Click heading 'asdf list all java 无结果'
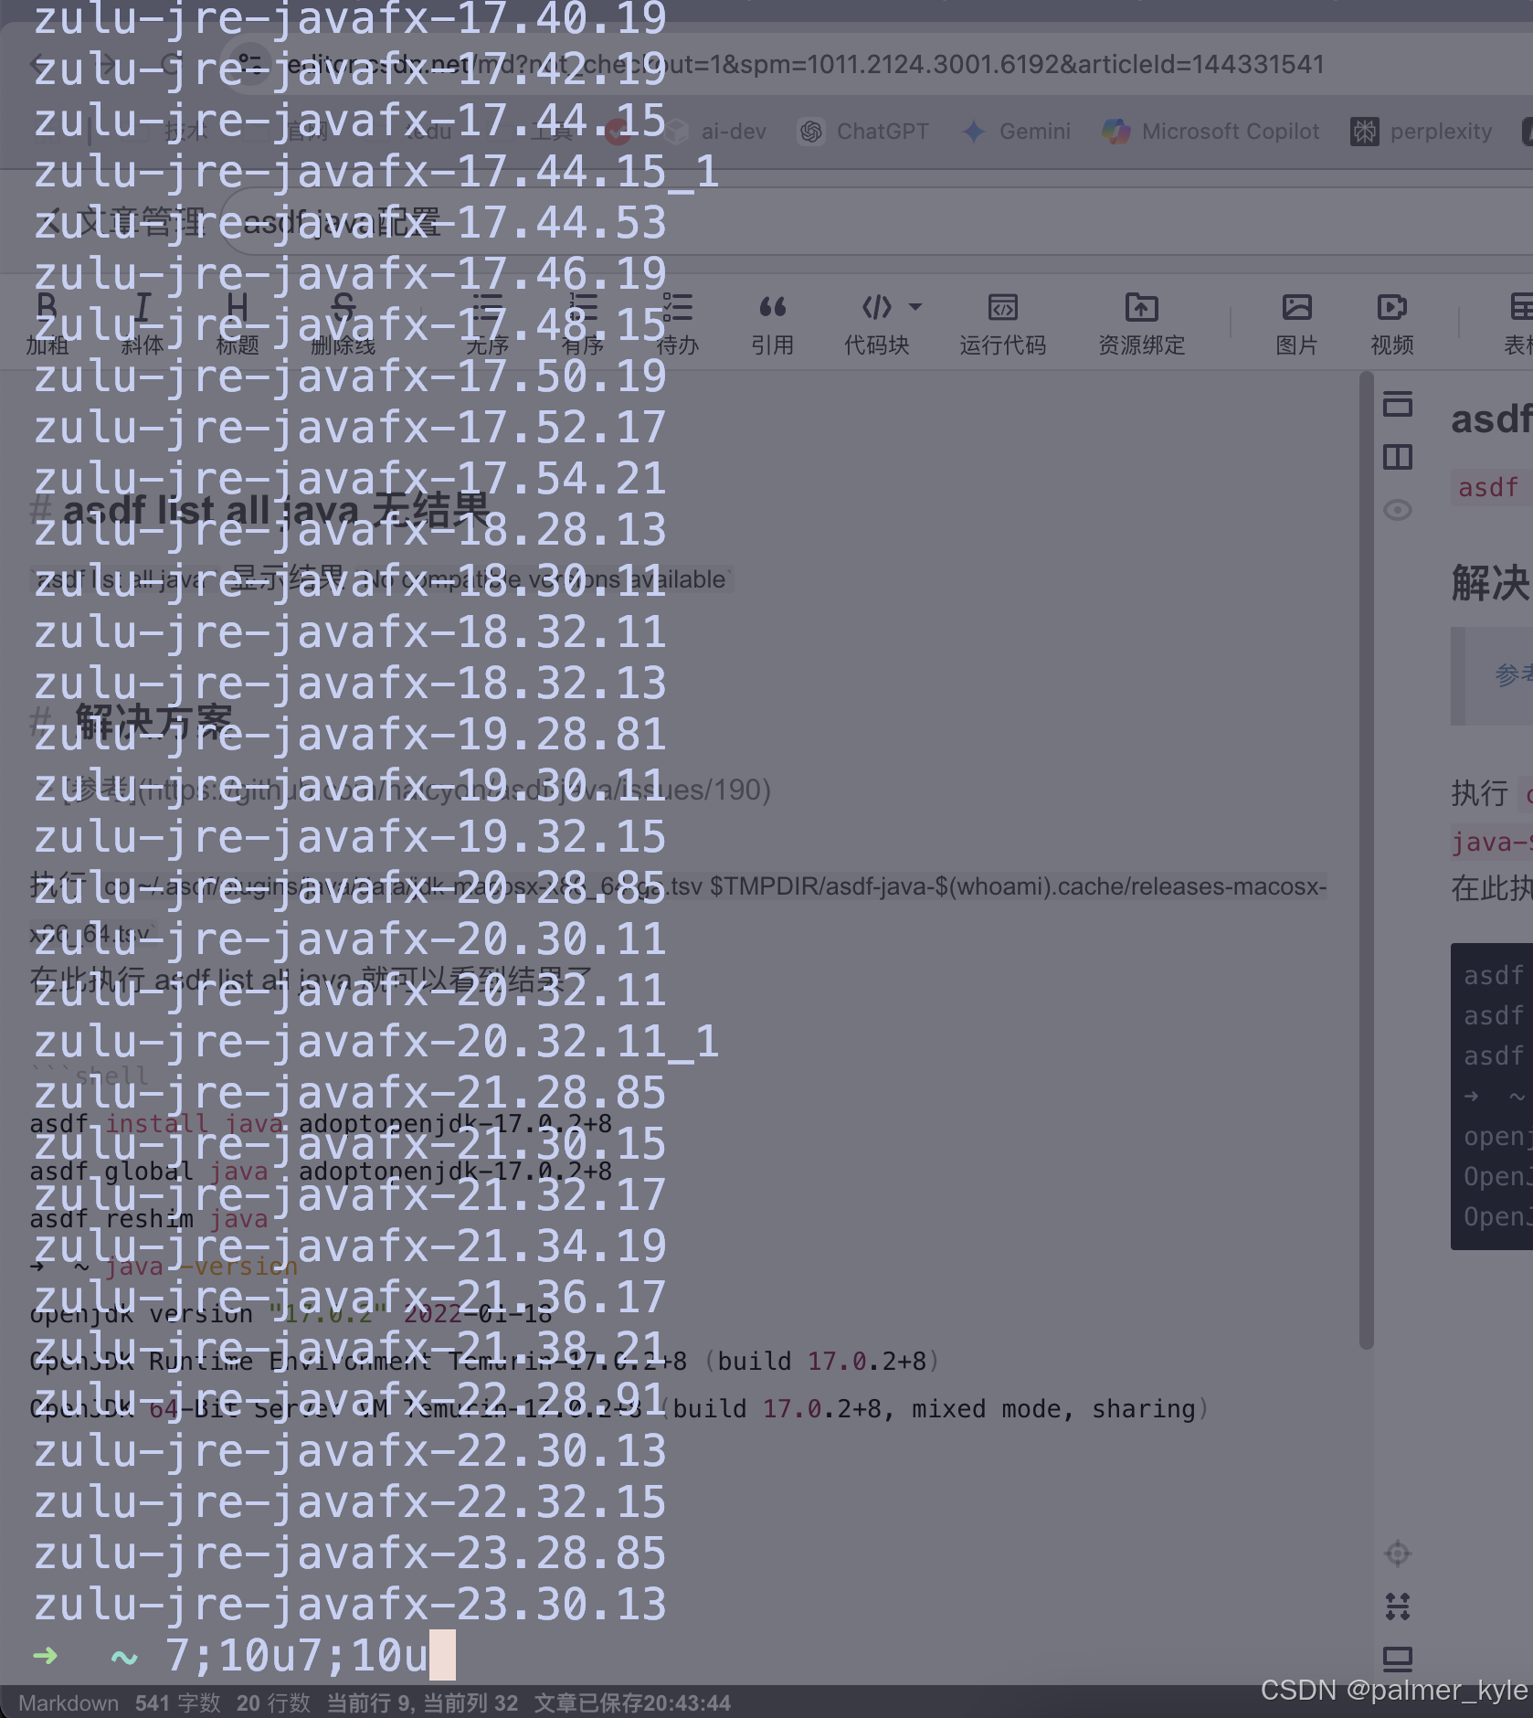1533x1718 pixels. 277,510
